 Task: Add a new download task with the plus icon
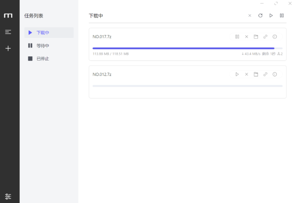[x=8, y=48]
